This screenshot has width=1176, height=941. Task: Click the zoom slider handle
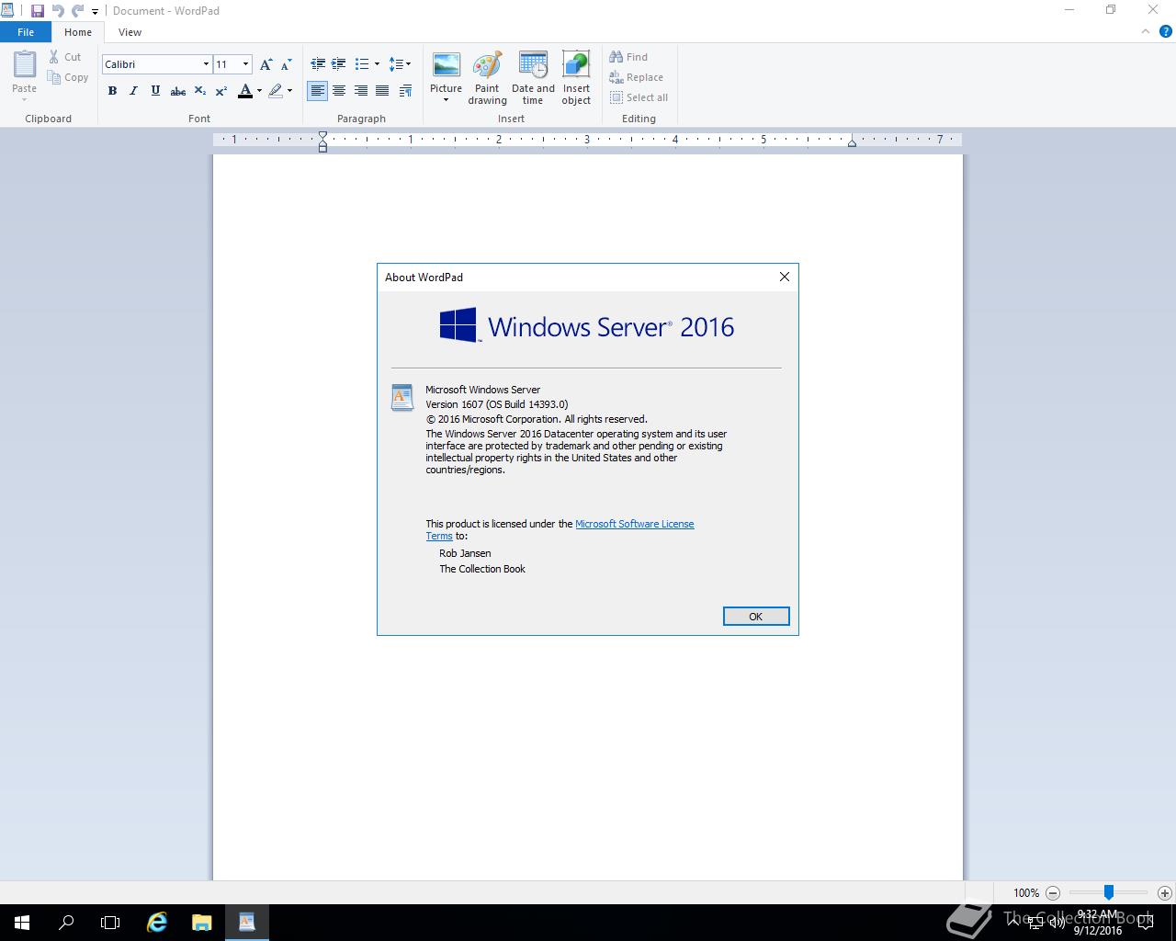(x=1109, y=892)
